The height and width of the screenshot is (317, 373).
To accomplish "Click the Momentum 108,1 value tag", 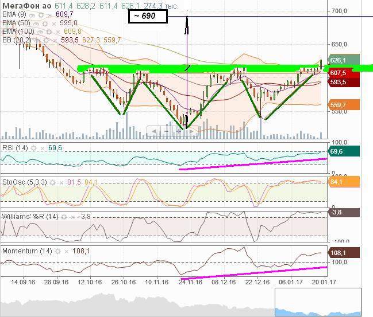I will pyautogui.click(x=344, y=253).
